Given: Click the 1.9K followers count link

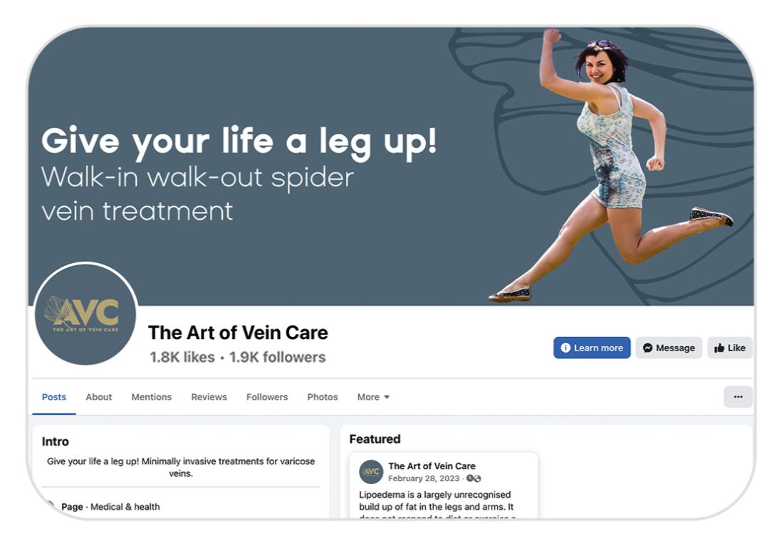Looking at the screenshot, I should (278, 358).
